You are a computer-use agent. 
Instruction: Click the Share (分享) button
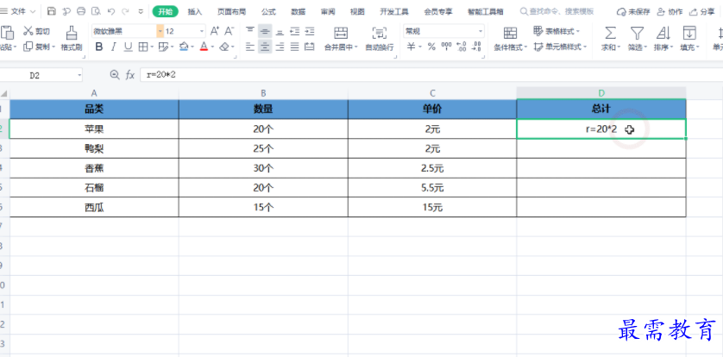[702, 11]
